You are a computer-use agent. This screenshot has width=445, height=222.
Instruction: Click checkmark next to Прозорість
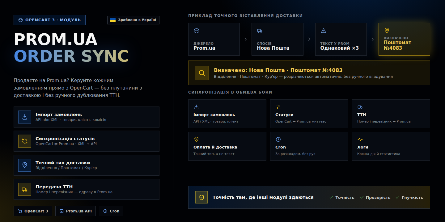point(362,197)
